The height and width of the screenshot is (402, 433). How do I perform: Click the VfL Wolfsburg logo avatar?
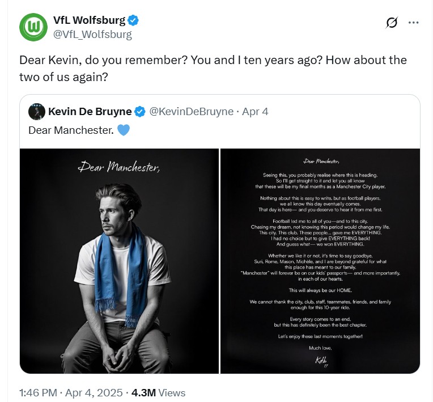pyautogui.click(x=33, y=27)
